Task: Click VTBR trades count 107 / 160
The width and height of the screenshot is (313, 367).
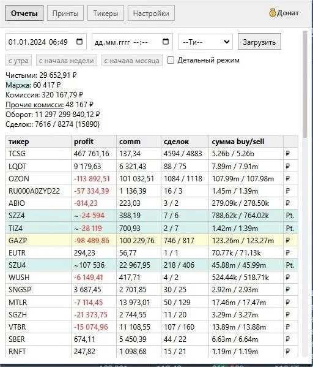Action: [x=179, y=327]
